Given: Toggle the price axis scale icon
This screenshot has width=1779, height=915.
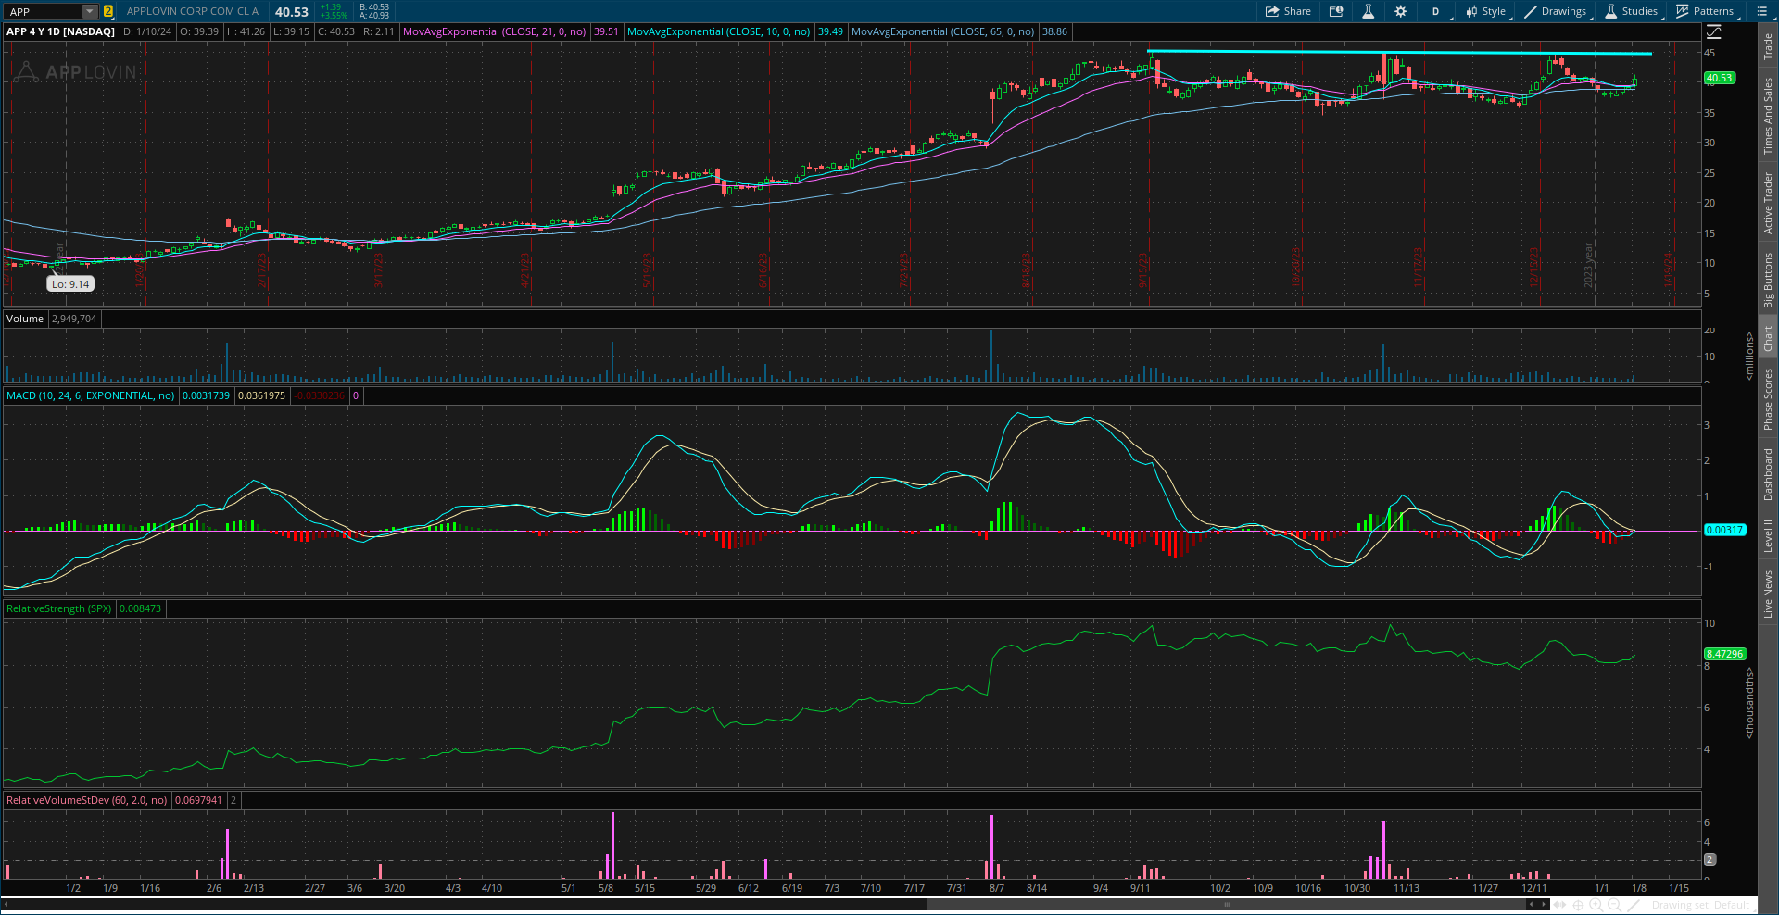Looking at the screenshot, I should pyautogui.click(x=1714, y=31).
